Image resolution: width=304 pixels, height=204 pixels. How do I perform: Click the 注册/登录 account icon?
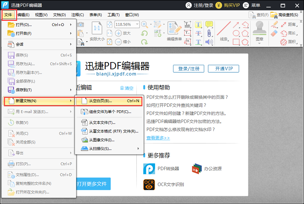click(188, 5)
